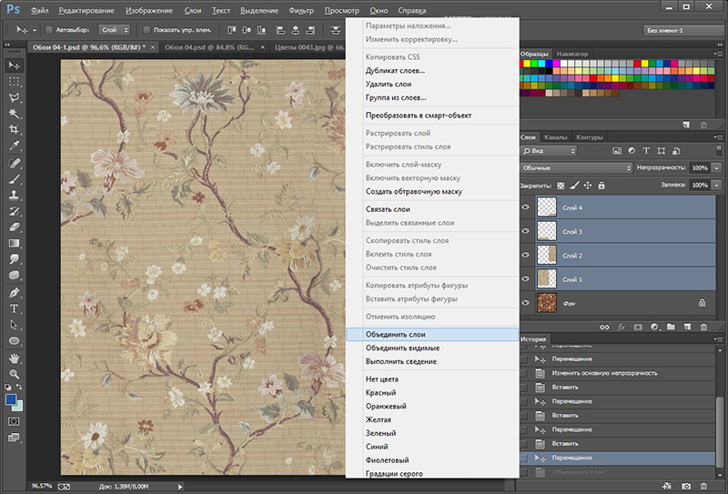Image resolution: width=728 pixels, height=494 pixels.
Task: Click the create new layer icon
Action: click(687, 327)
